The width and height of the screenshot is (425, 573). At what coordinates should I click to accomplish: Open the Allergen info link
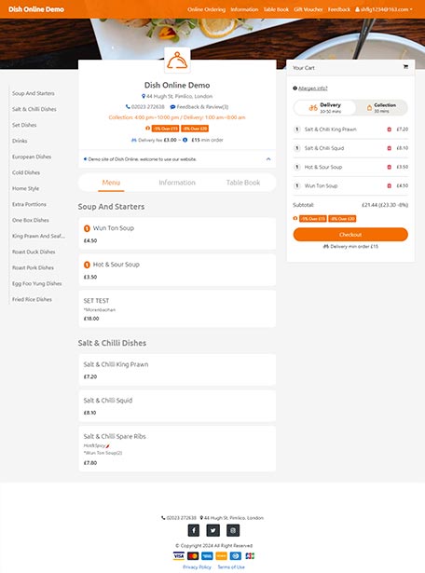pyautogui.click(x=312, y=89)
